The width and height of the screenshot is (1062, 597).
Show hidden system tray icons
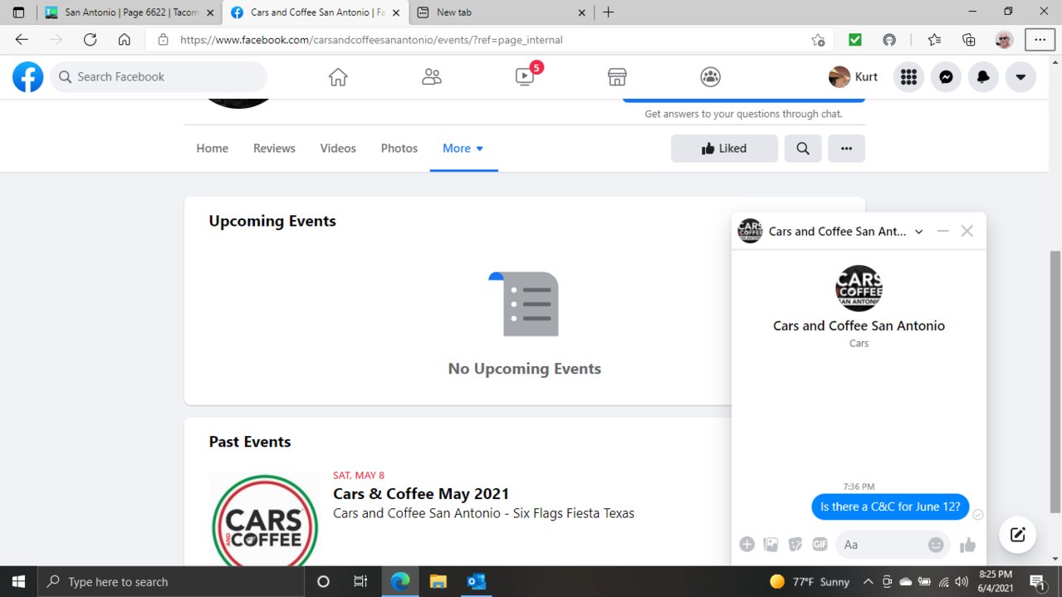point(869,581)
